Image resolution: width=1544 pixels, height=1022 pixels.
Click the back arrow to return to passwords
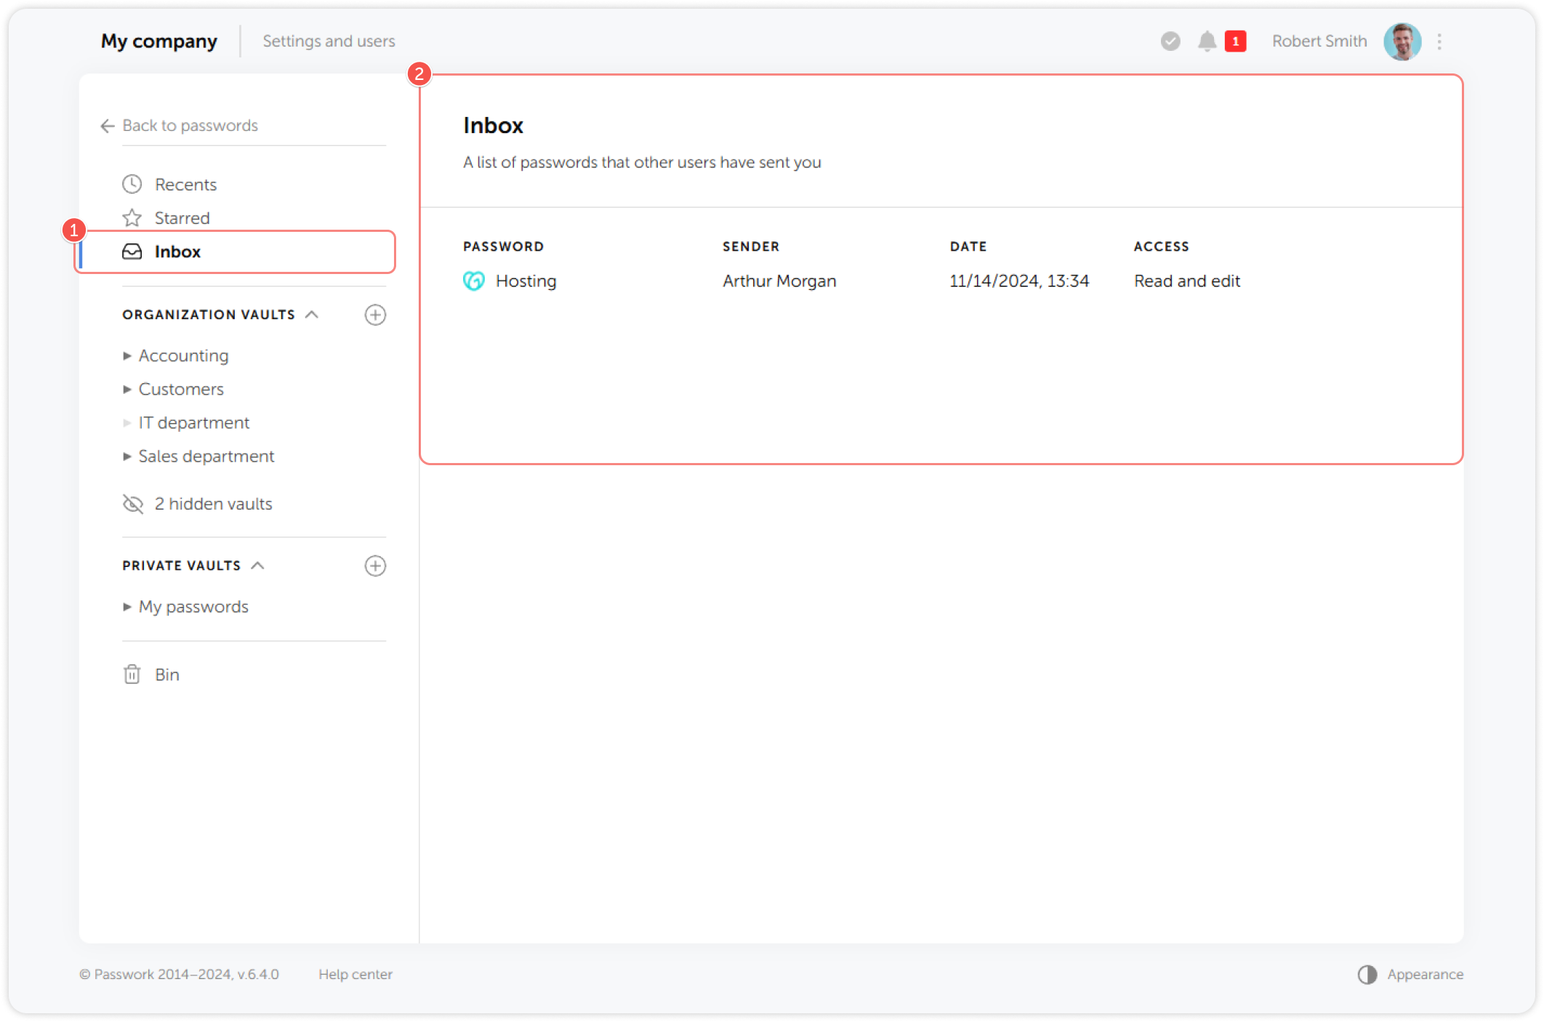pyautogui.click(x=106, y=126)
